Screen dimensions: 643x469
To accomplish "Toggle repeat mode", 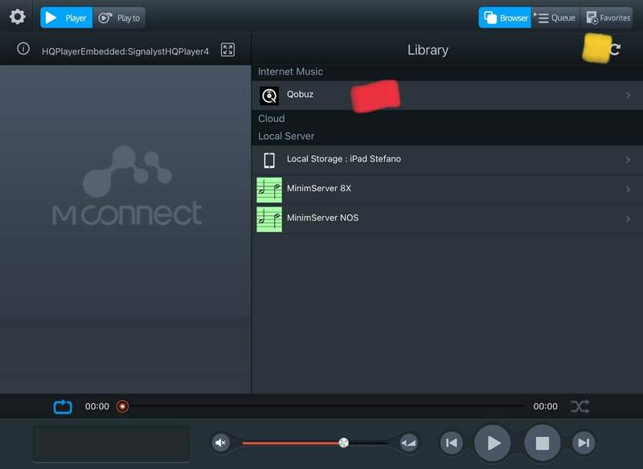I will 63,406.
